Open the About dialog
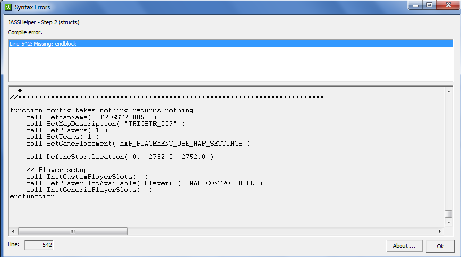Image resolution: width=461 pixels, height=257 pixels. click(x=404, y=246)
